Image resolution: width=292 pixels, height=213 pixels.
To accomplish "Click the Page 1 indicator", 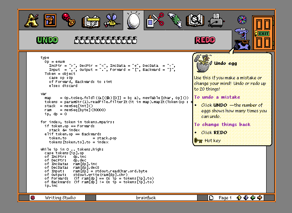I will tap(225, 198).
